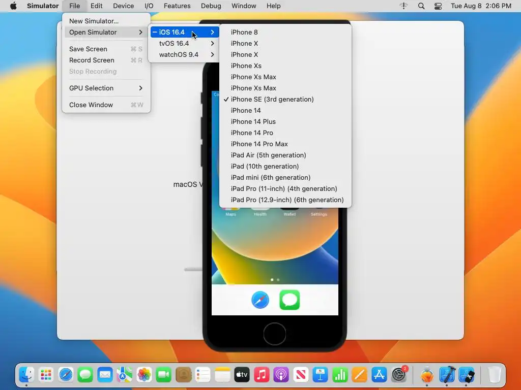Viewport: 521px width, 390px height.
Task: Open Numbers from the Dock
Action: (x=340, y=375)
